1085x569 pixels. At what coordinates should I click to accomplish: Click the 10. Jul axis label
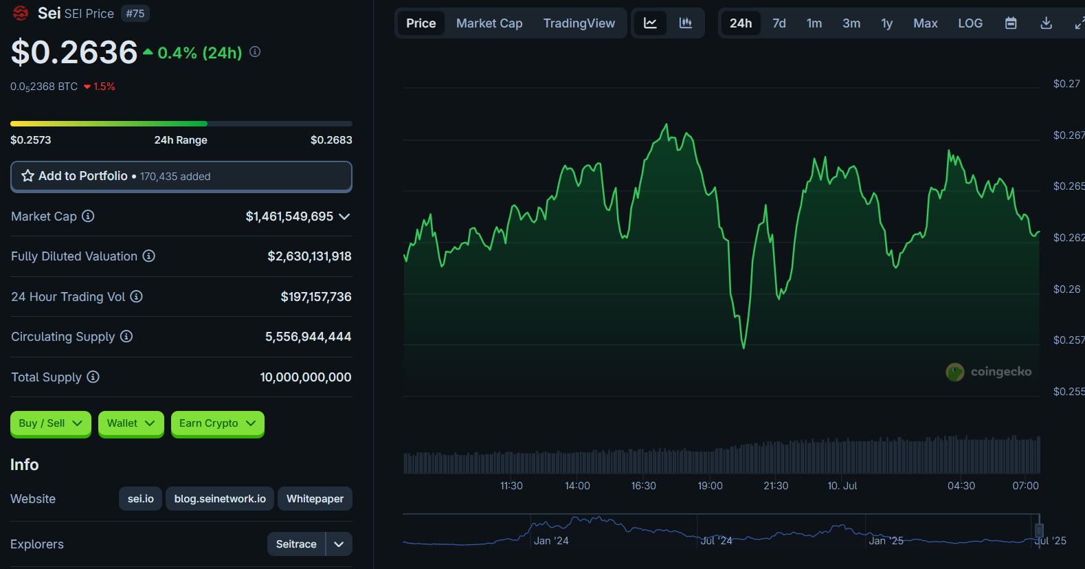tap(842, 486)
